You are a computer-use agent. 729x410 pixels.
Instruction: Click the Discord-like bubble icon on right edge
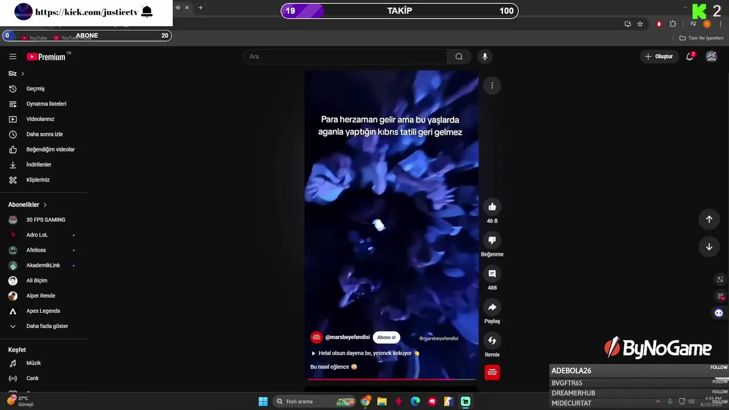[x=719, y=313]
